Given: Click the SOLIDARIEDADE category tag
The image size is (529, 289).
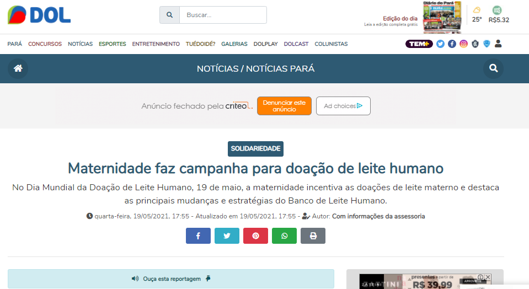Looking at the screenshot, I should click(255, 148).
